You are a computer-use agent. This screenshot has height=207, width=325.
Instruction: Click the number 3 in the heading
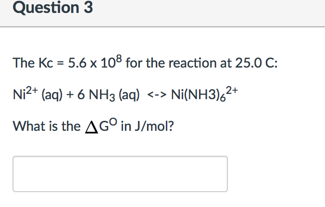pyautogui.click(x=88, y=8)
